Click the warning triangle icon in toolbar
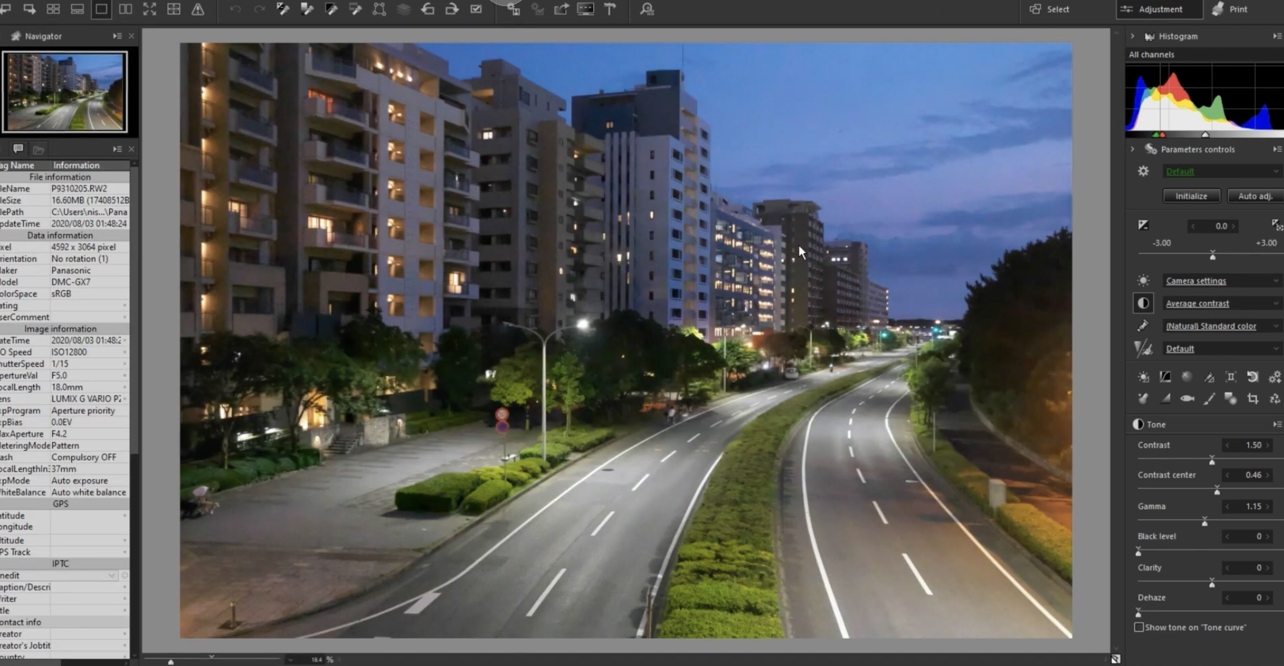This screenshot has width=1284, height=666. (198, 9)
